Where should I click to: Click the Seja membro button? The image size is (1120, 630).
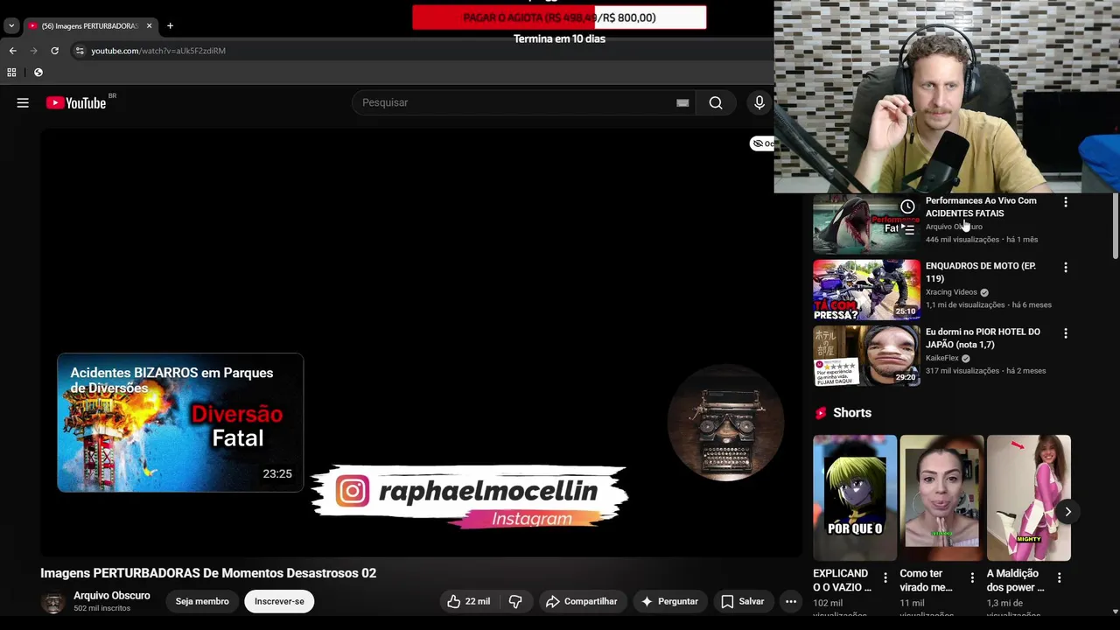pyautogui.click(x=202, y=601)
